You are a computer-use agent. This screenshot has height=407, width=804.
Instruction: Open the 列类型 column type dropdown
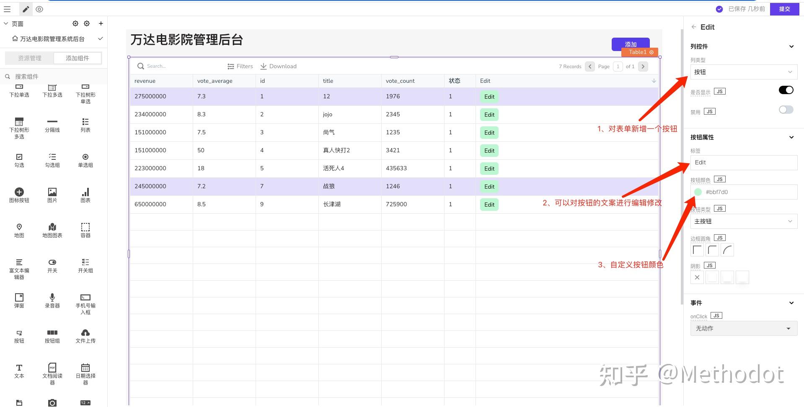click(x=744, y=72)
